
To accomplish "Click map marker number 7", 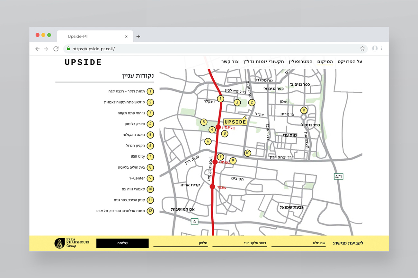I will pos(220,157).
